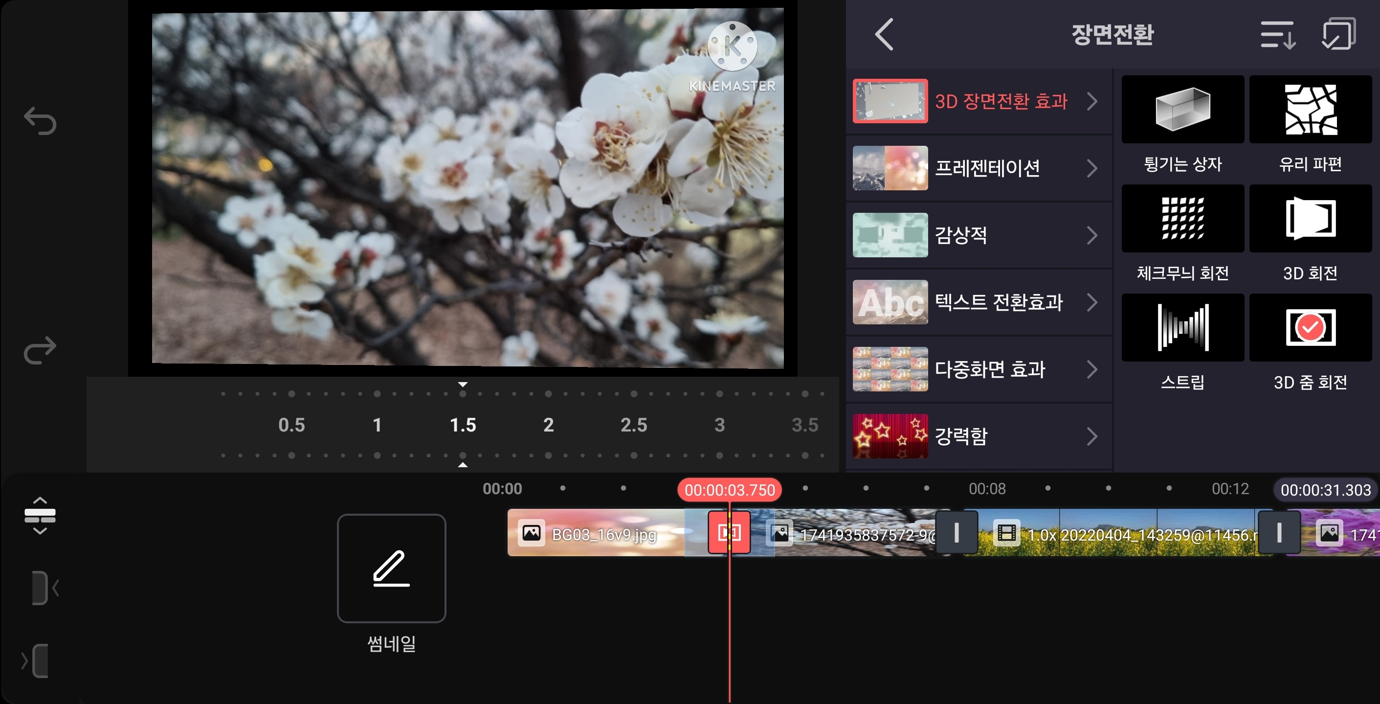Click the undo arrow icon

pos(40,120)
